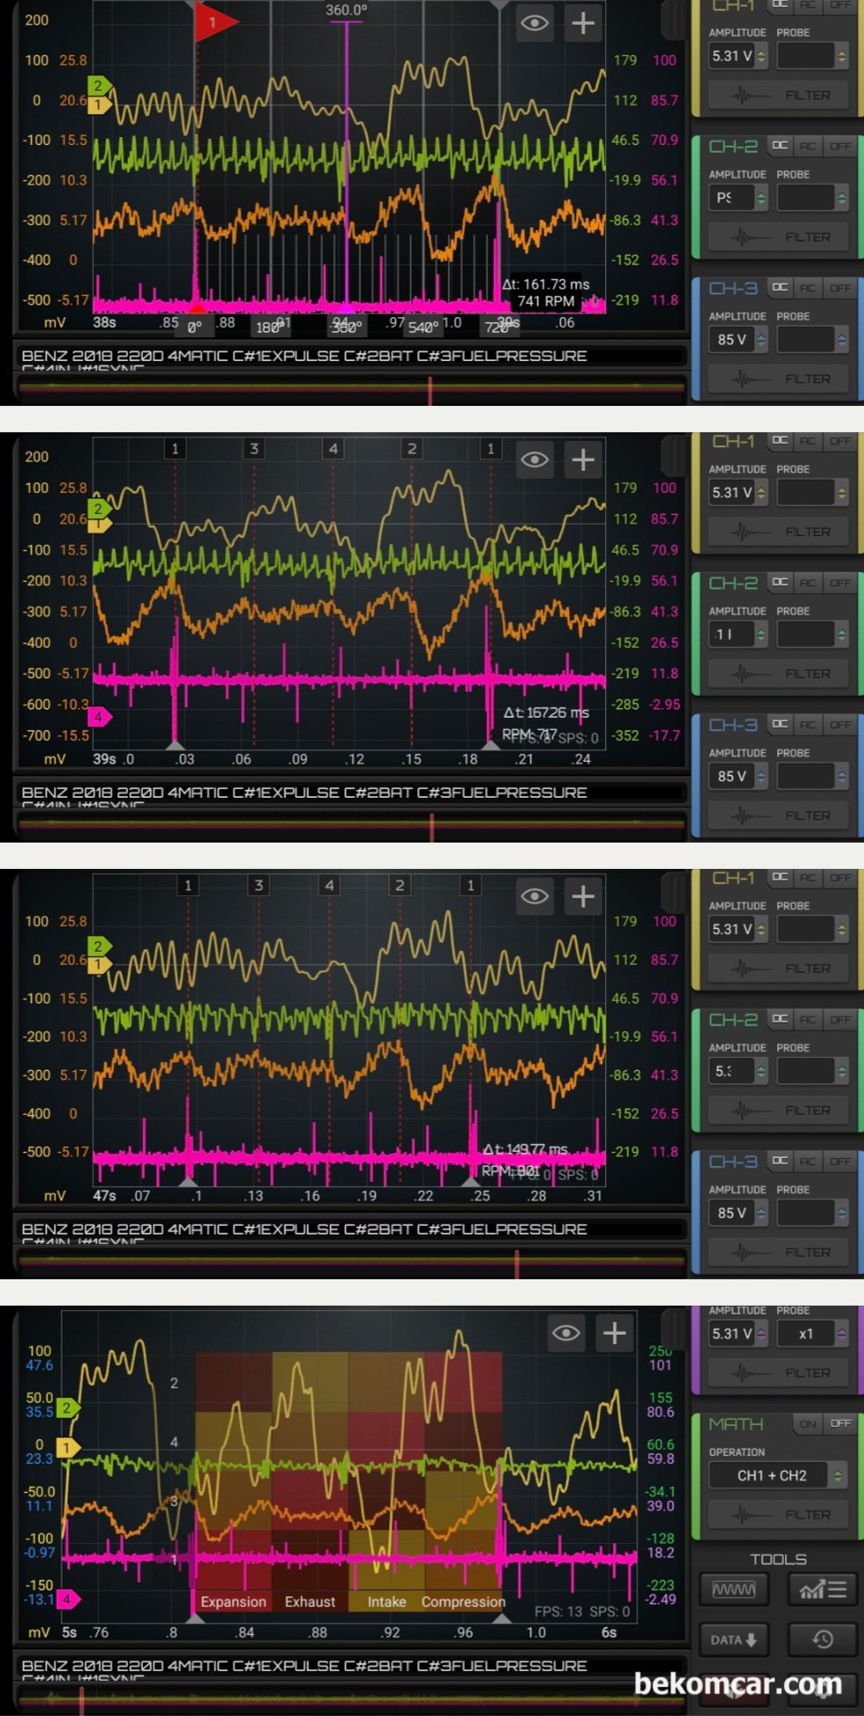
Task: Click the DATA download tool
Action: (x=733, y=1640)
